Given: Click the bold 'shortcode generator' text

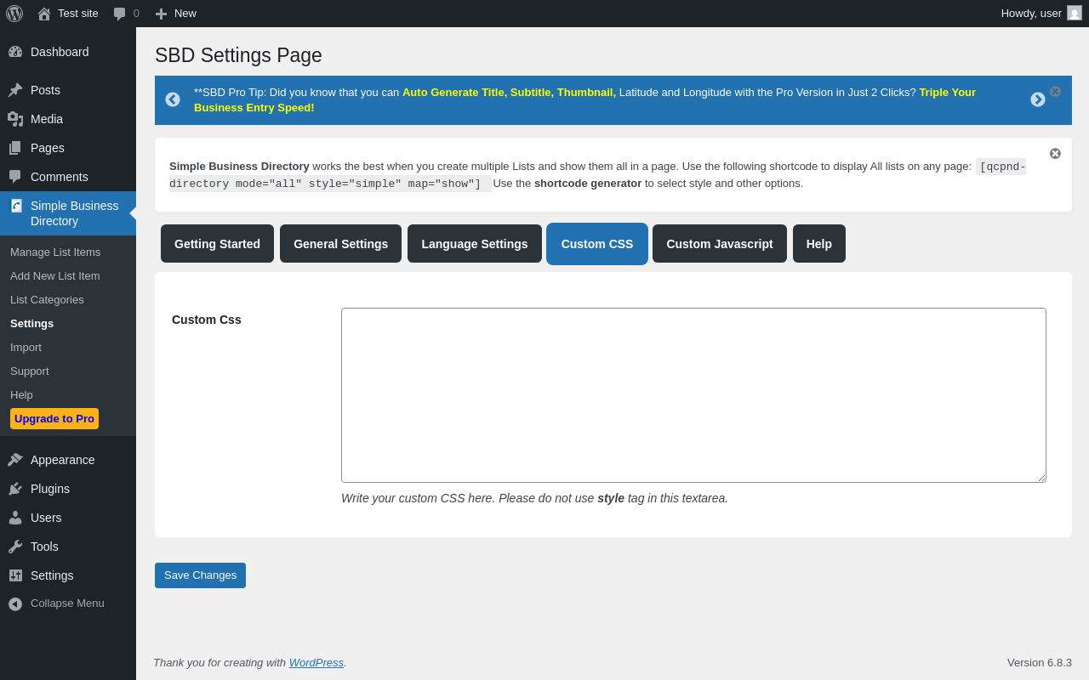Looking at the screenshot, I should click(588, 184).
